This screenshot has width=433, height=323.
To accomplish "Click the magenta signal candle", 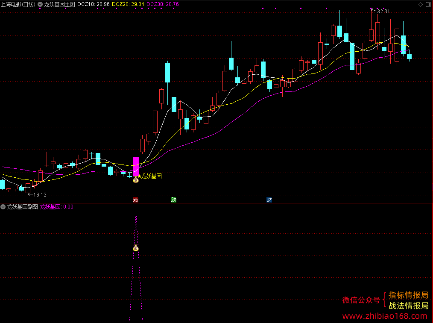I will (x=136, y=166).
